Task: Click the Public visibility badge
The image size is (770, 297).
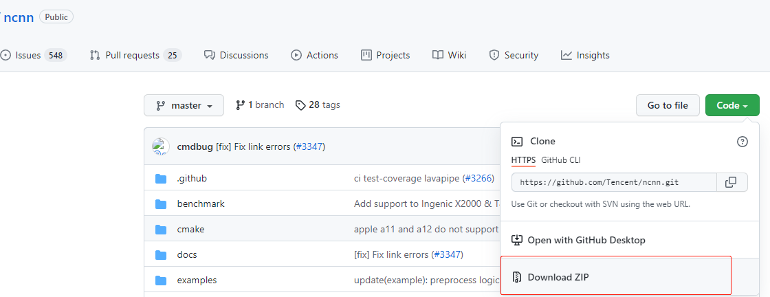Action: (x=56, y=16)
